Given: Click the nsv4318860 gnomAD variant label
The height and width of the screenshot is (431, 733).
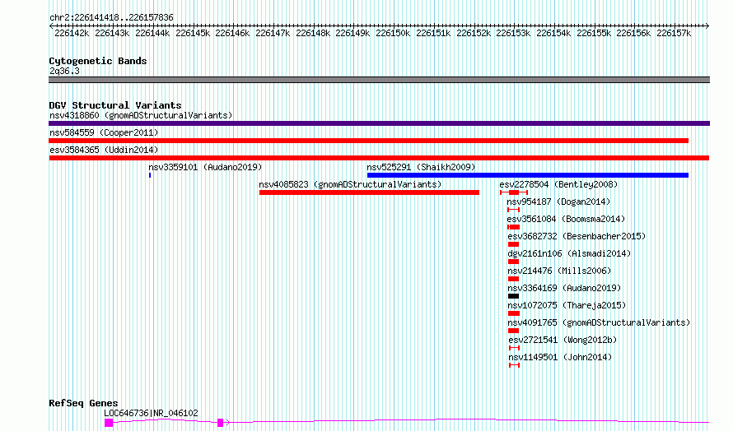Looking at the screenshot, I should (141, 115).
